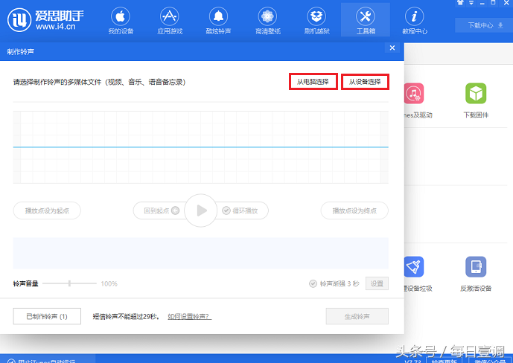Screen dimensions: 513x363
Task: Choose file via 从设备选择
Action: pyautogui.click(x=365, y=82)
